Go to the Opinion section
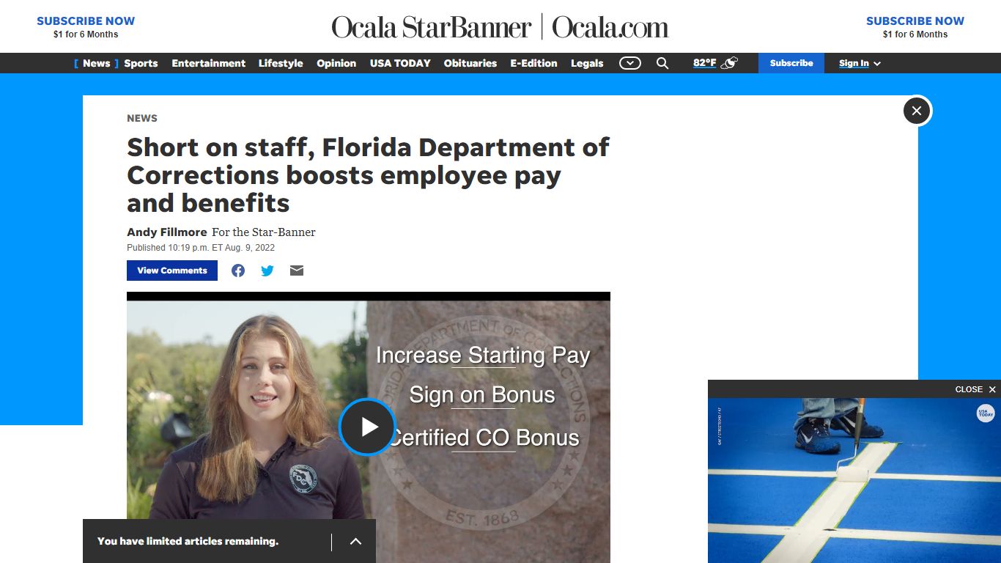 point(336,63)
